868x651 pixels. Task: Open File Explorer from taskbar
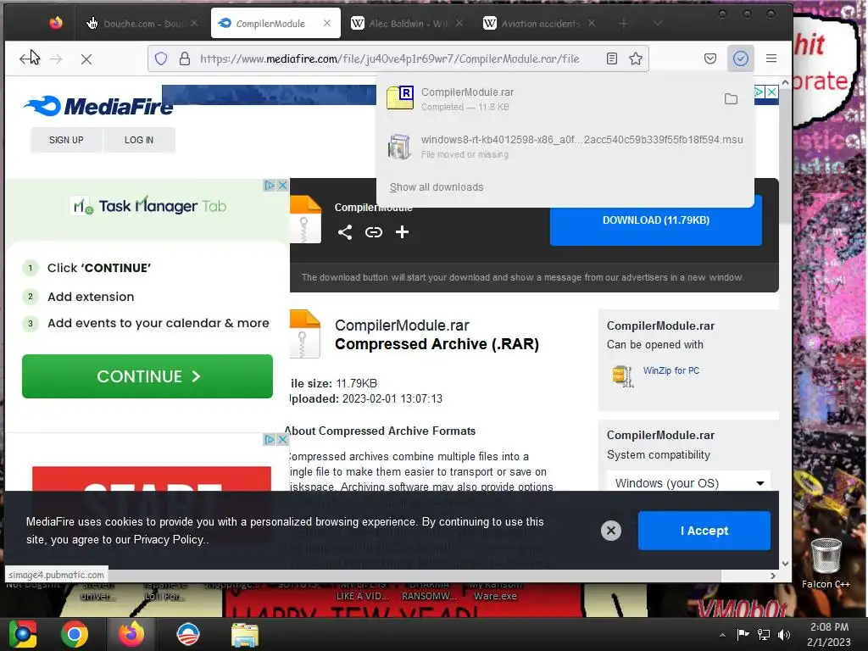pyautogui.click(x=245, y=634)
